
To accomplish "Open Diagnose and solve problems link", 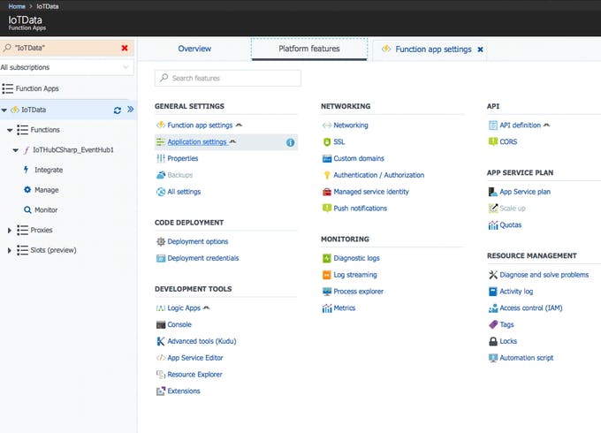I will click(x=544, y=275).
